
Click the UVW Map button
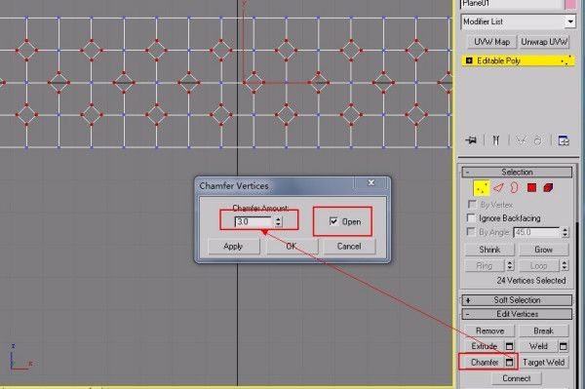click(491, 42)
